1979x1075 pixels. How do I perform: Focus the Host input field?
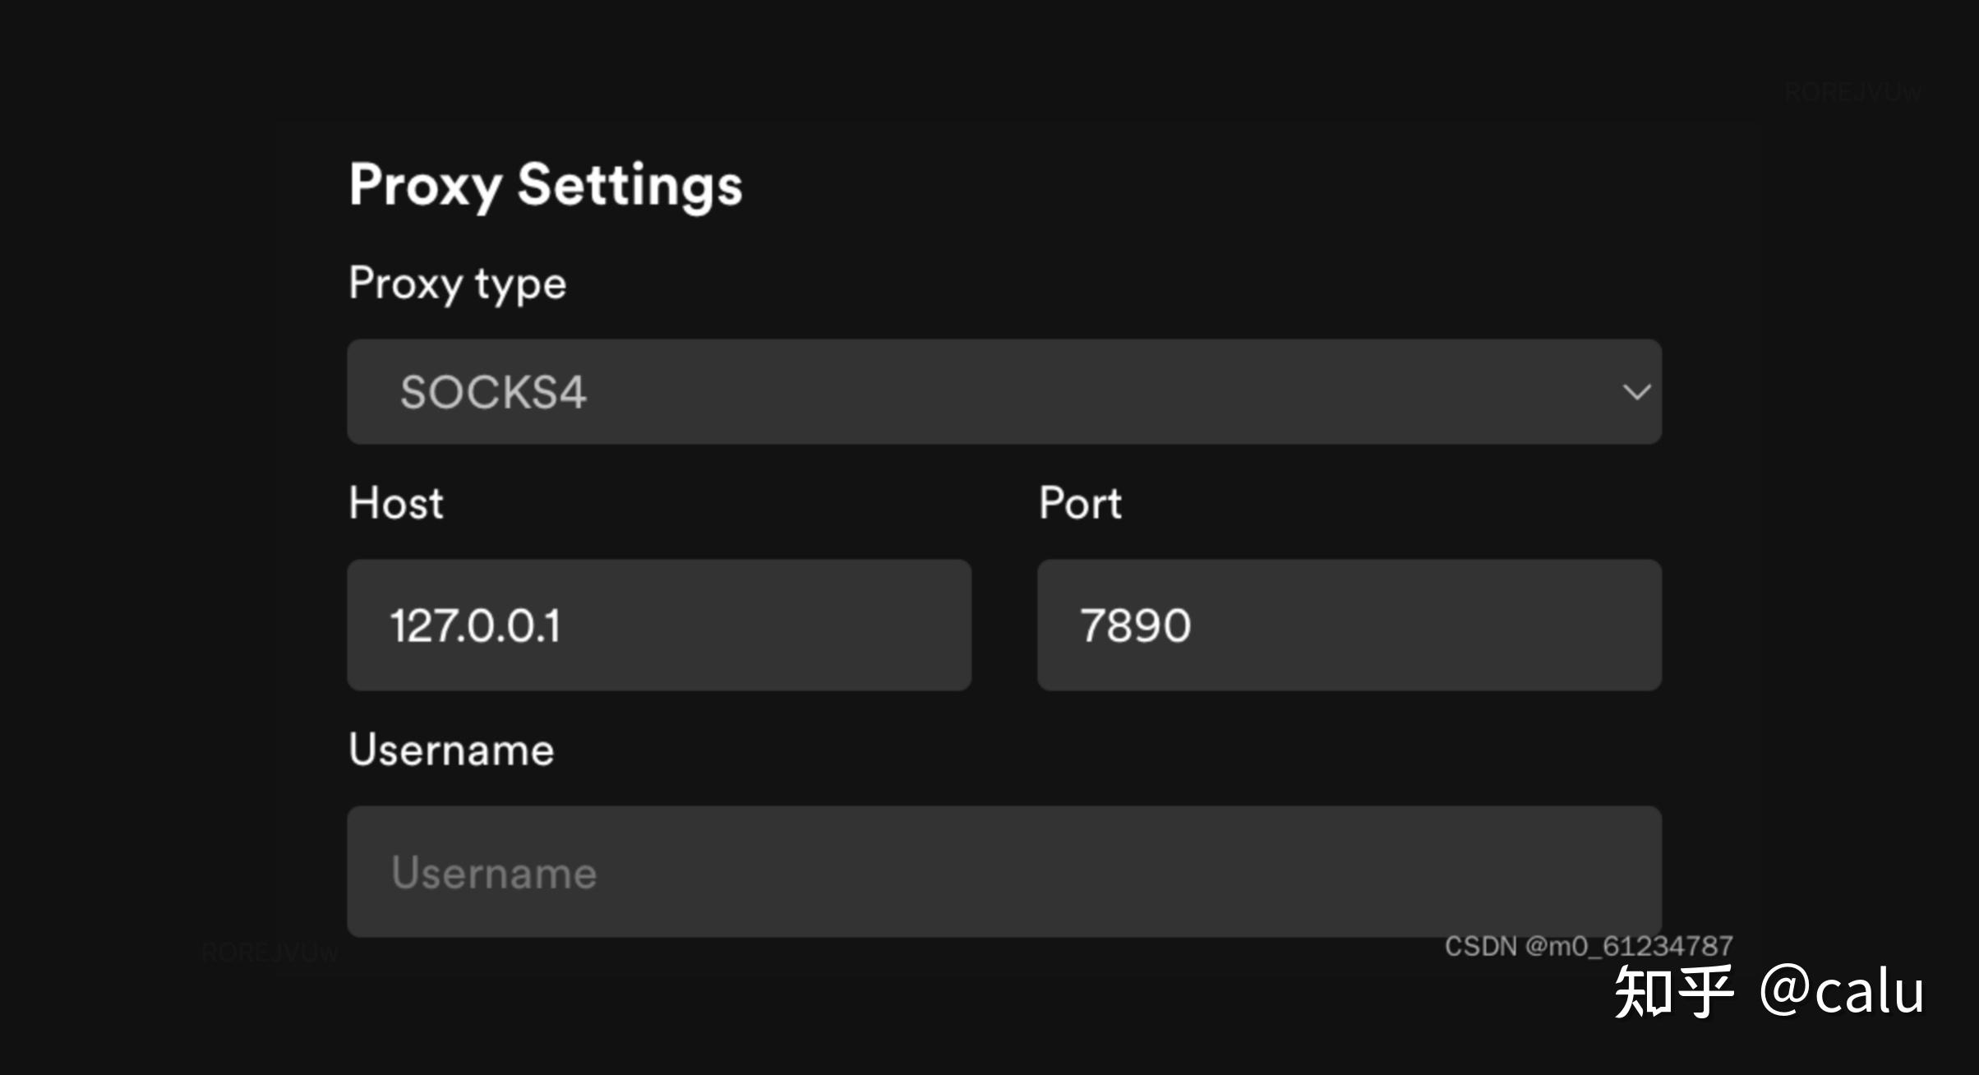pos(658,625)
